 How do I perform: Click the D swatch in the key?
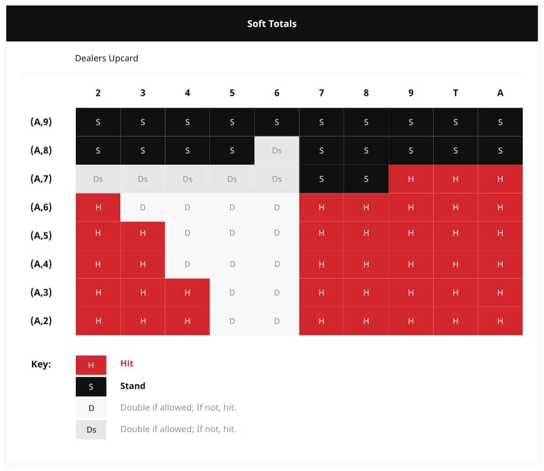click(x=91, y=408)
